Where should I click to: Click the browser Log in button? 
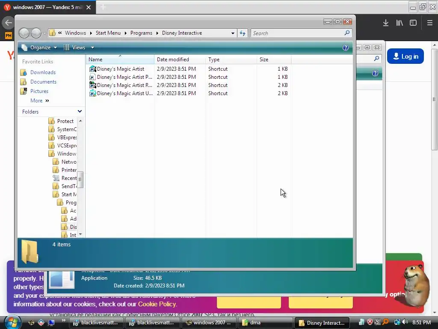pyautogui.click(x=405, y=56)
